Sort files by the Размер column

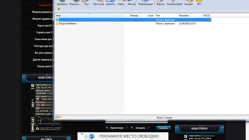pyautogui.click(x=134, y=16)
